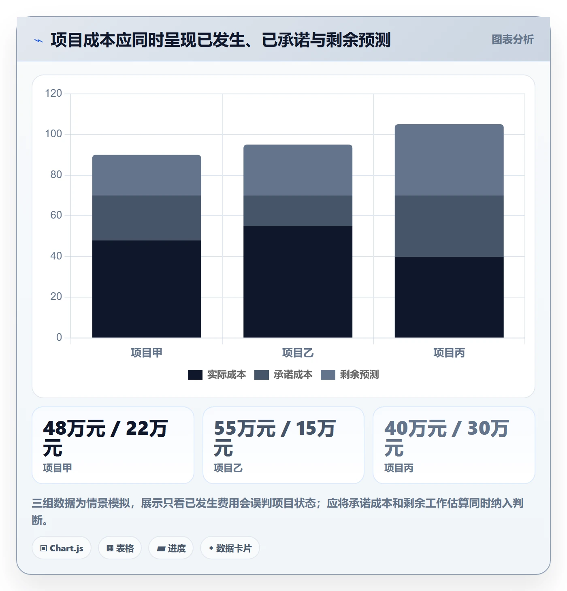Click the 项目甲 x-axis label

(147, 353)
